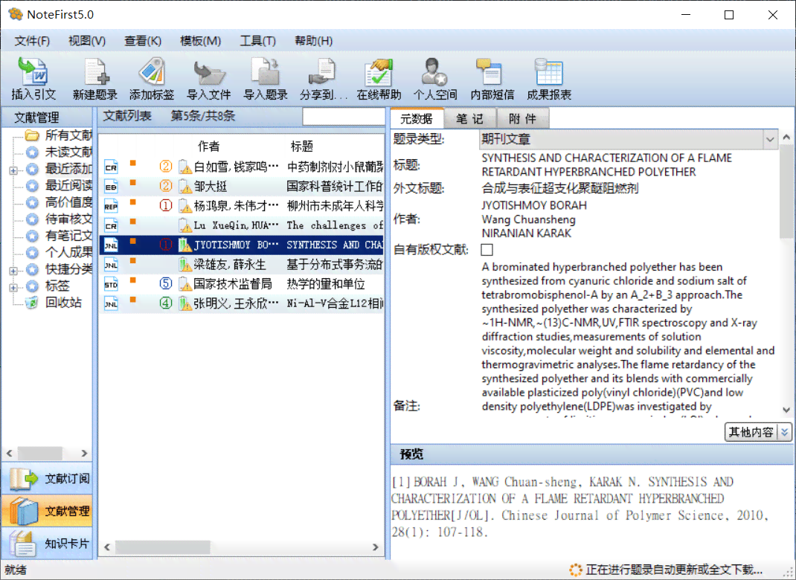Click the metadata panel scroll-down arrow
This screenshot has width=796, height=580.
pos(786,410)
